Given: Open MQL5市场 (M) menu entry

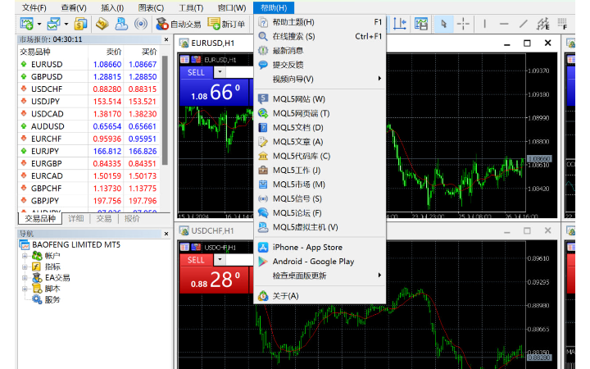Looking at the screenshot, I should point(320,184).
